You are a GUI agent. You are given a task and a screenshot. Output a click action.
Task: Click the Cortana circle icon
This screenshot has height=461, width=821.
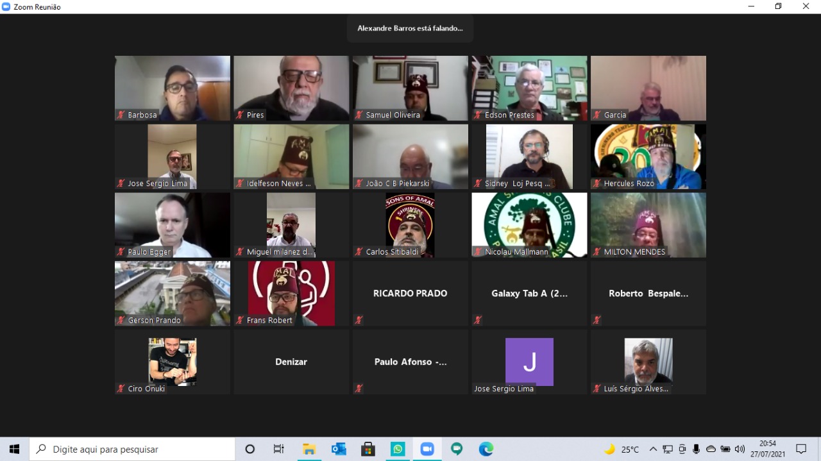point(250,449)
